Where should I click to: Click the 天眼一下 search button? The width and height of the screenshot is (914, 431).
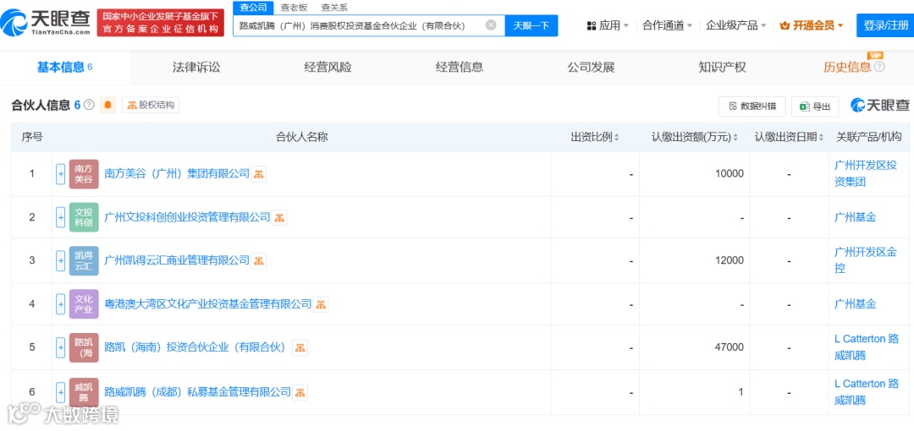point(531,25)
